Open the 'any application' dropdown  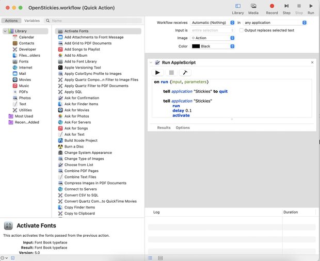tap(275, 23)
